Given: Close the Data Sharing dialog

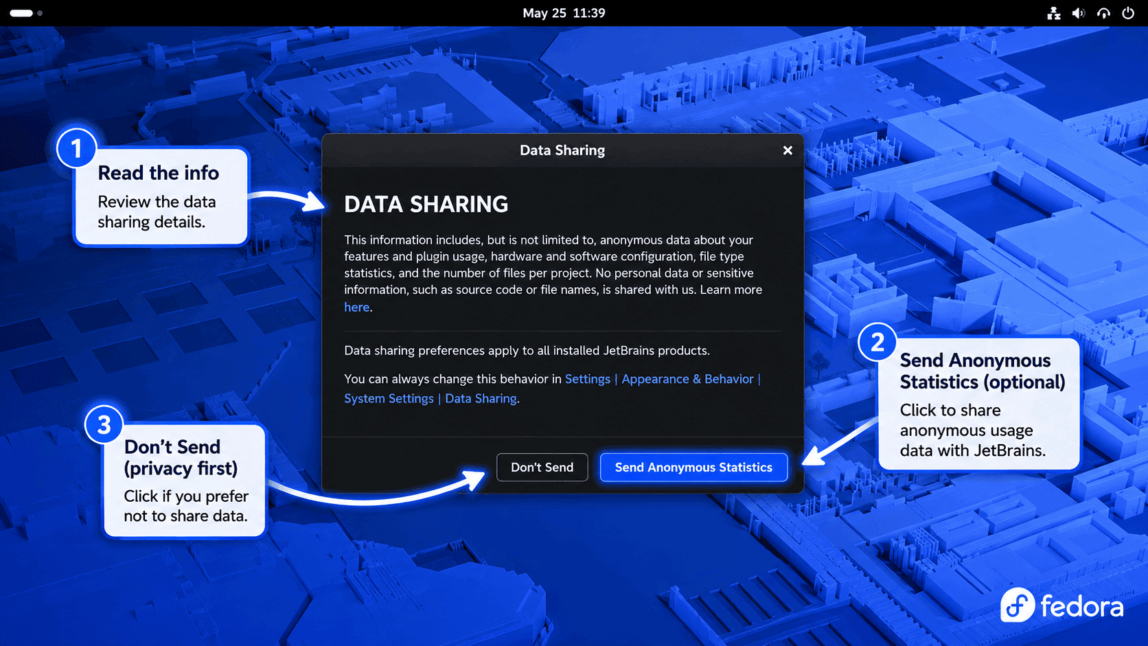Looking at the screenshot, I should [x=788, y=150].
